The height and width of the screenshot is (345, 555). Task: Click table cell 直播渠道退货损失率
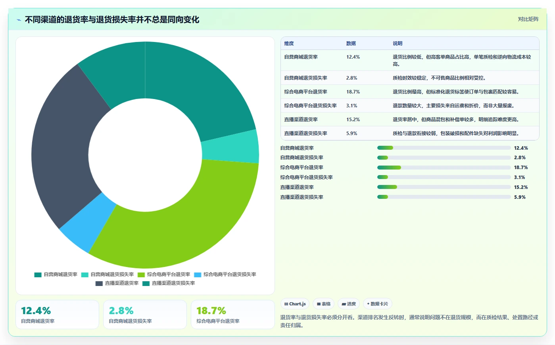tap(305, 133)
